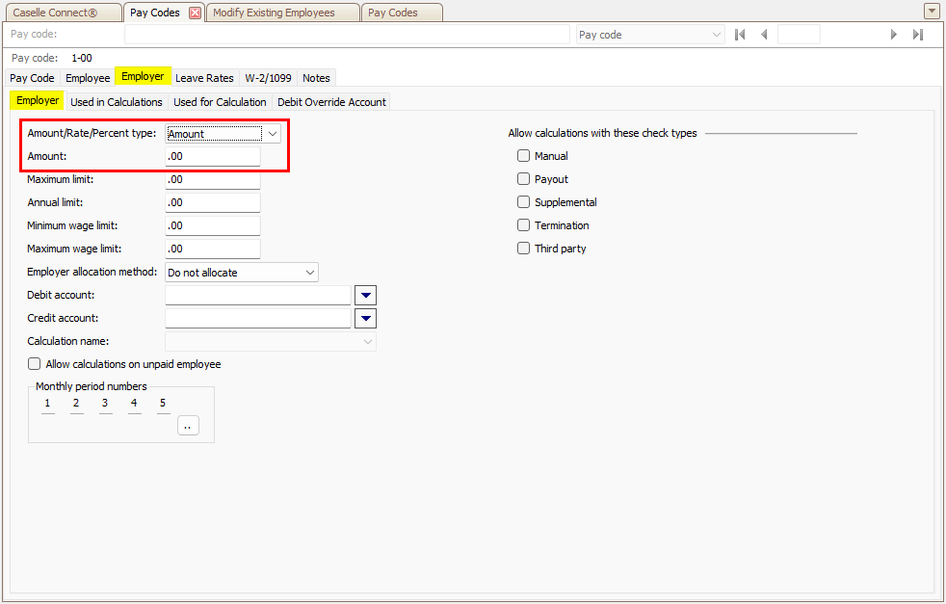Toggle Allow calculations on unpaid employee
This screenshot has width=946, height=604.
pyautogui.click(x=35, y=364)
